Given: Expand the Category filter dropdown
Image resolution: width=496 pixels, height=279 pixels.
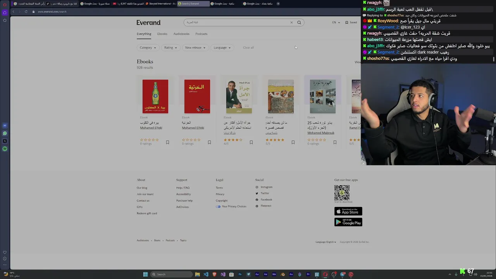Looking at the screenshot, I should click(x=148, y=48).
